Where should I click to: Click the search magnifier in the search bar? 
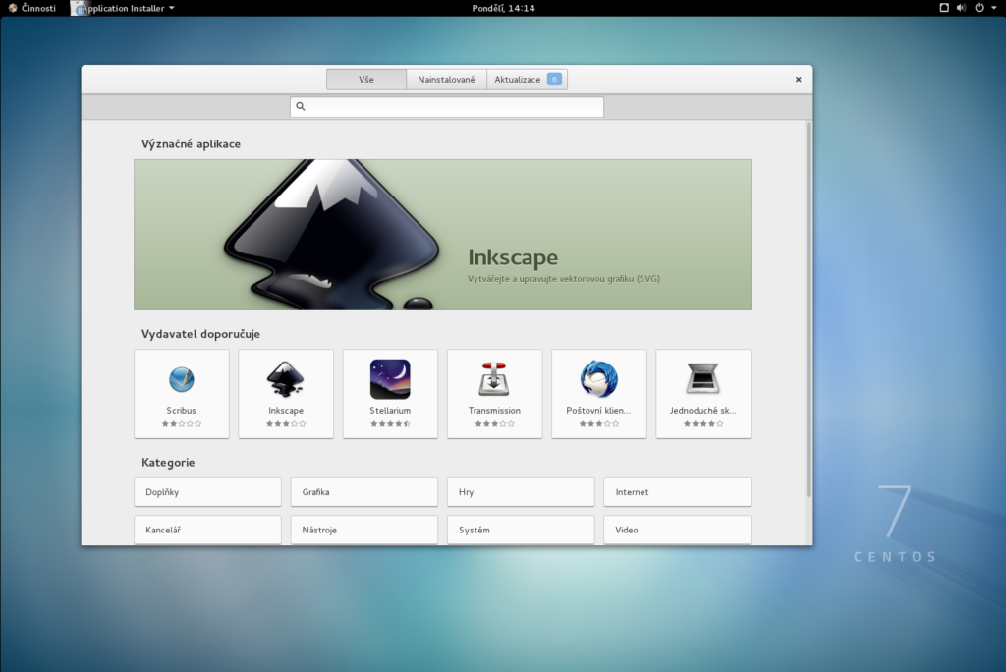coord(300,106)
